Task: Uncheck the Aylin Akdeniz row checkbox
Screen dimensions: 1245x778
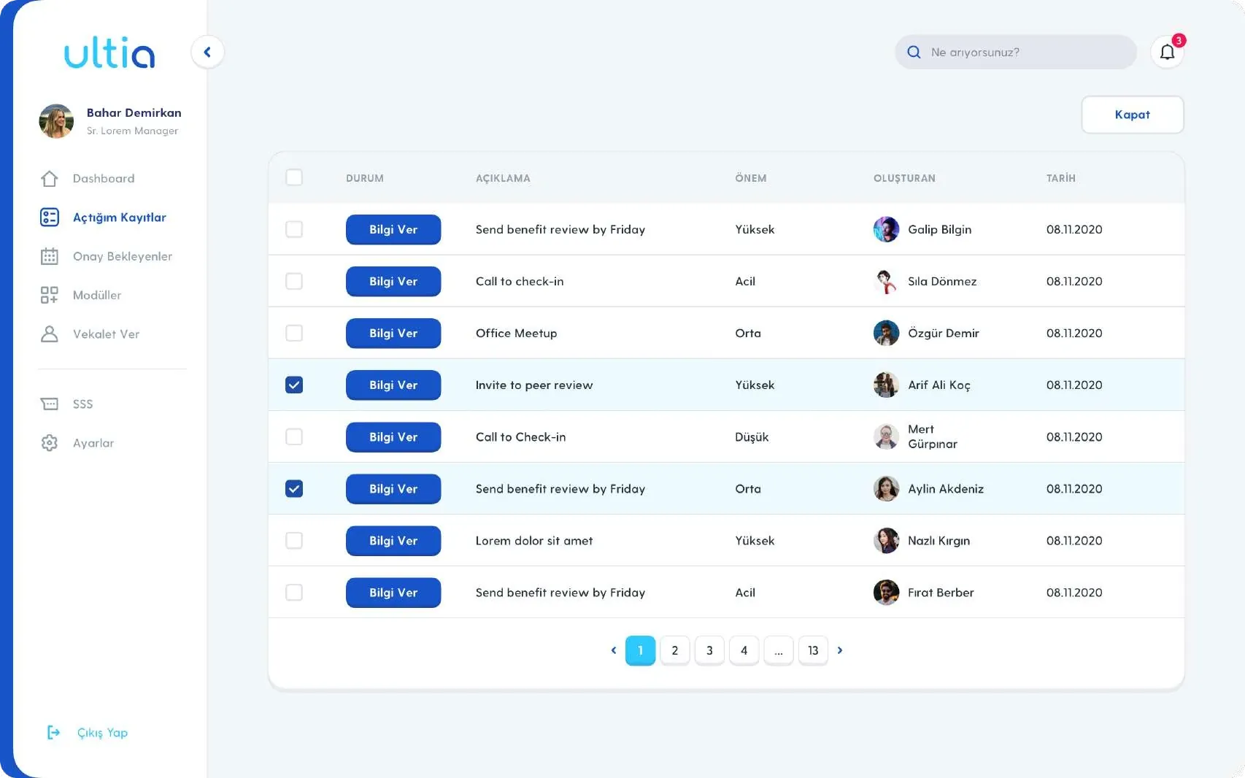Action: coord(294,488)
